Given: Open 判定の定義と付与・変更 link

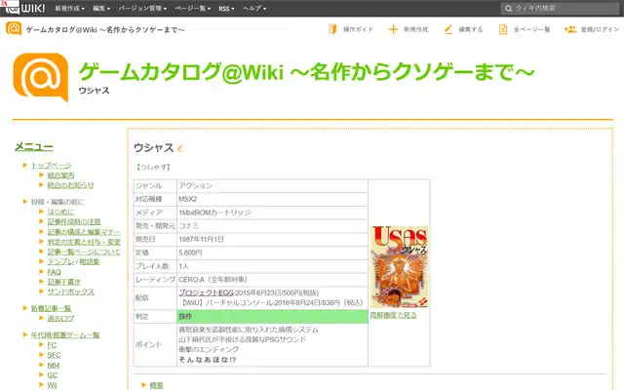Looking at the screenshot, I should tap(84, 242).
